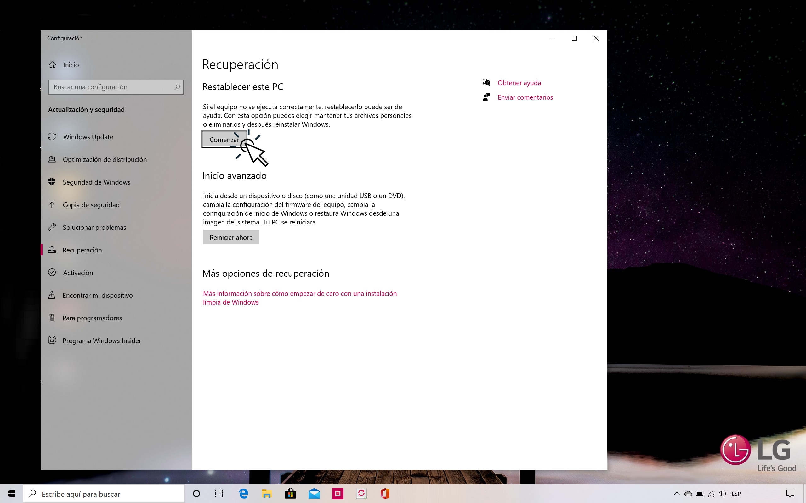This screenshot has height=503, width=806.
Task: Click the Reiniciar ahora button
Action: click(231, 237)
